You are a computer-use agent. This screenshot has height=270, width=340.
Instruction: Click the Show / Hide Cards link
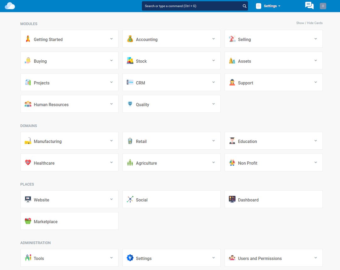(309, 23)
